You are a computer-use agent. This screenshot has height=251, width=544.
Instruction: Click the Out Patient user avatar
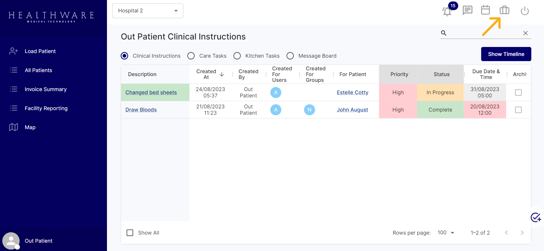pos(11,241)
